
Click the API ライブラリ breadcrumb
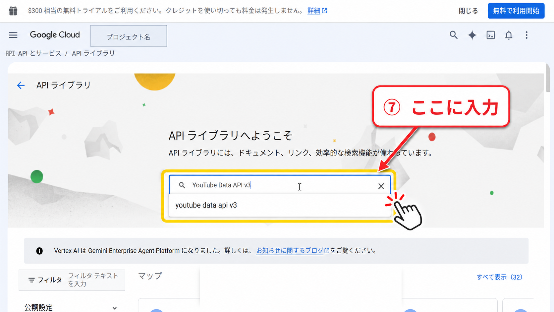tap(93, 53)
